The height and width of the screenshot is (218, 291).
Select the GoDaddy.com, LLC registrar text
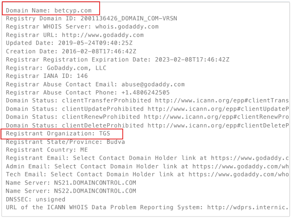click(77, 68)
